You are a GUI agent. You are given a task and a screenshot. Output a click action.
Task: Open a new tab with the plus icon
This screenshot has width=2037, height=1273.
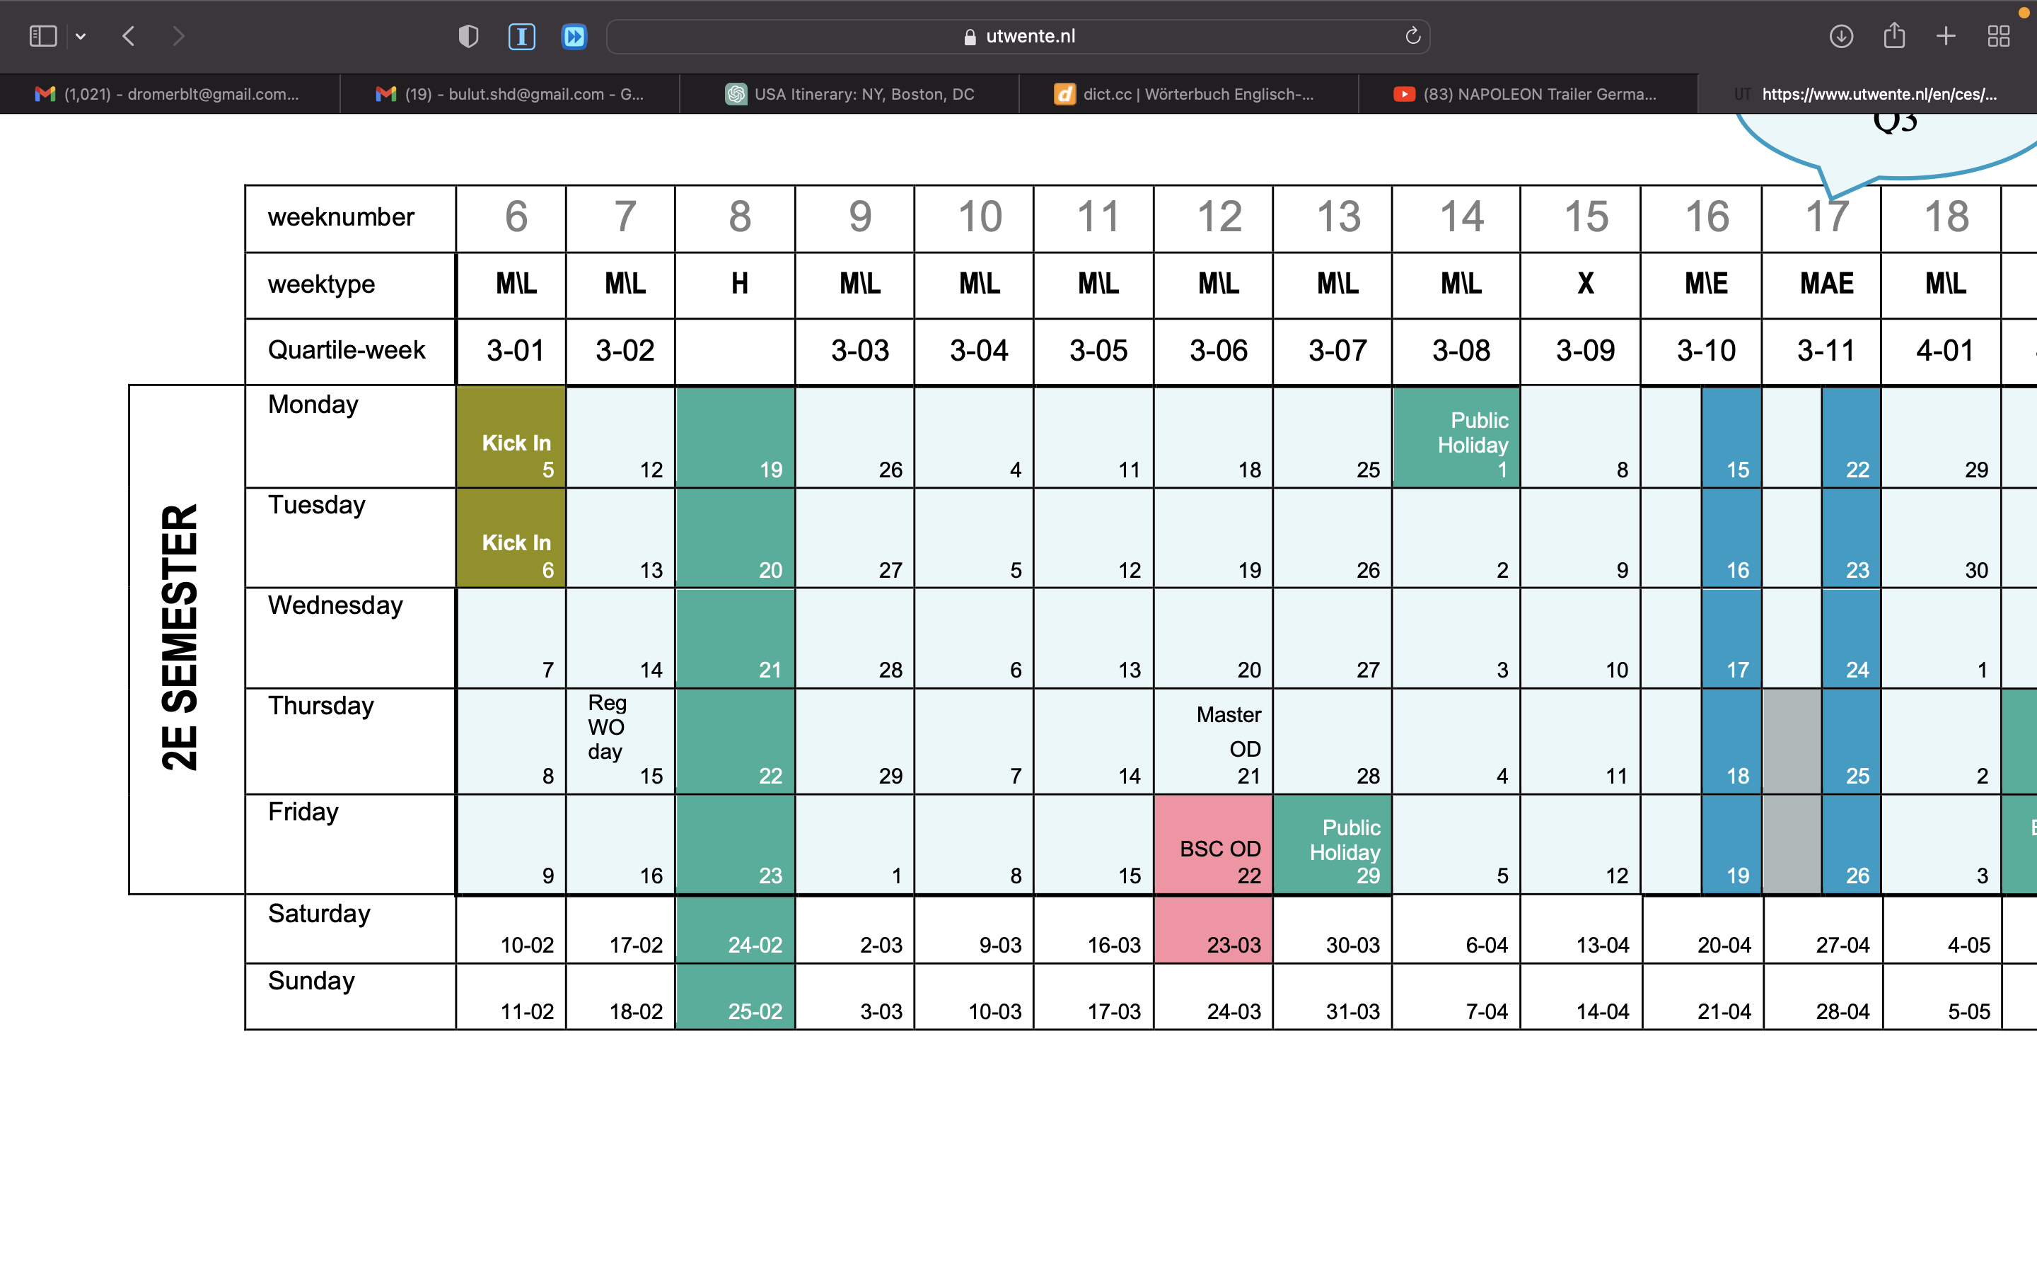(1946, 36)
